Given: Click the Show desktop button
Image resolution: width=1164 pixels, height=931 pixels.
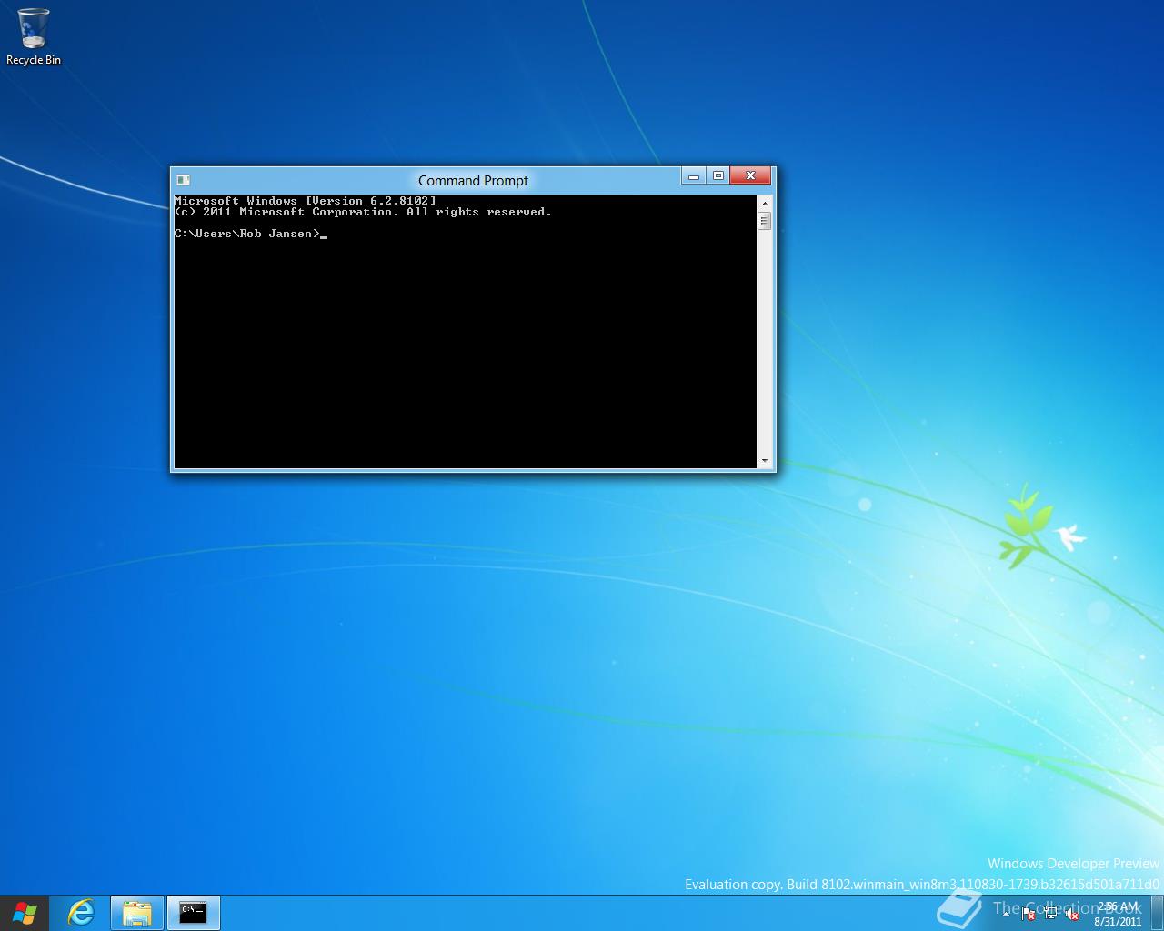Looking at the screenshot, I should point(1158,914).
